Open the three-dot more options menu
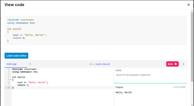 click(183, 64)
